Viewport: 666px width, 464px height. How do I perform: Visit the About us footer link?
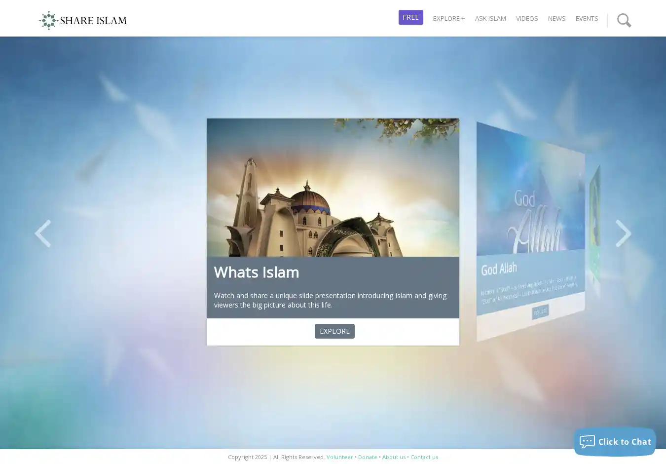point(394,457)
